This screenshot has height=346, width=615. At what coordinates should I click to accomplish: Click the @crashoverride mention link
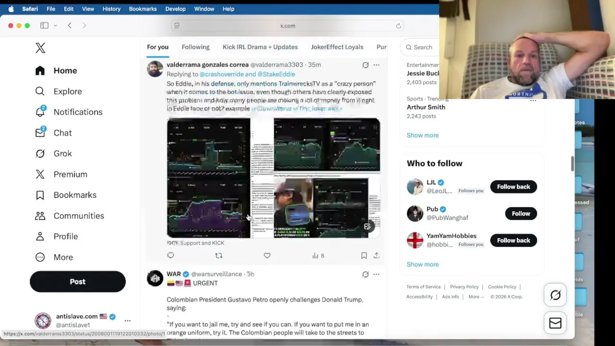(x=221, y=74)
